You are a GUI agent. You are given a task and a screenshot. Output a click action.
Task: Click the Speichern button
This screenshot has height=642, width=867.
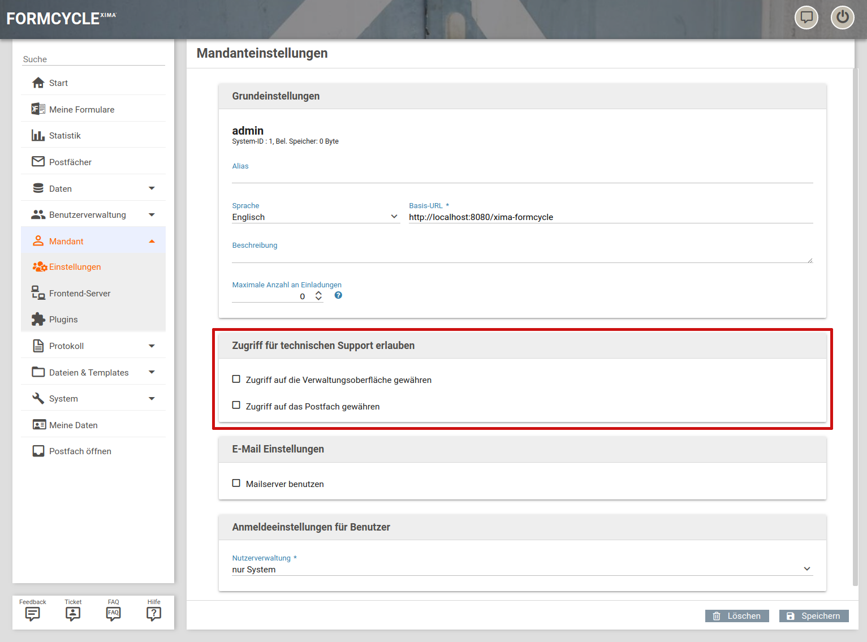tap(813, 616)
